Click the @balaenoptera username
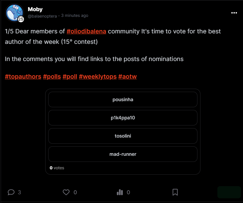 (x=42, y=16)
